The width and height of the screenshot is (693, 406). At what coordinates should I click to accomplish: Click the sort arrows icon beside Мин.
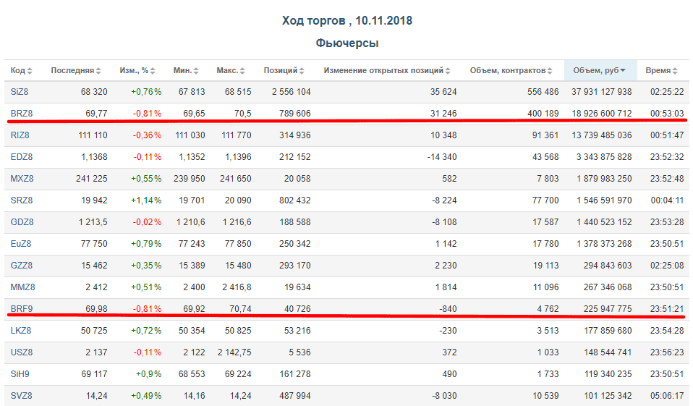(197, 71)
